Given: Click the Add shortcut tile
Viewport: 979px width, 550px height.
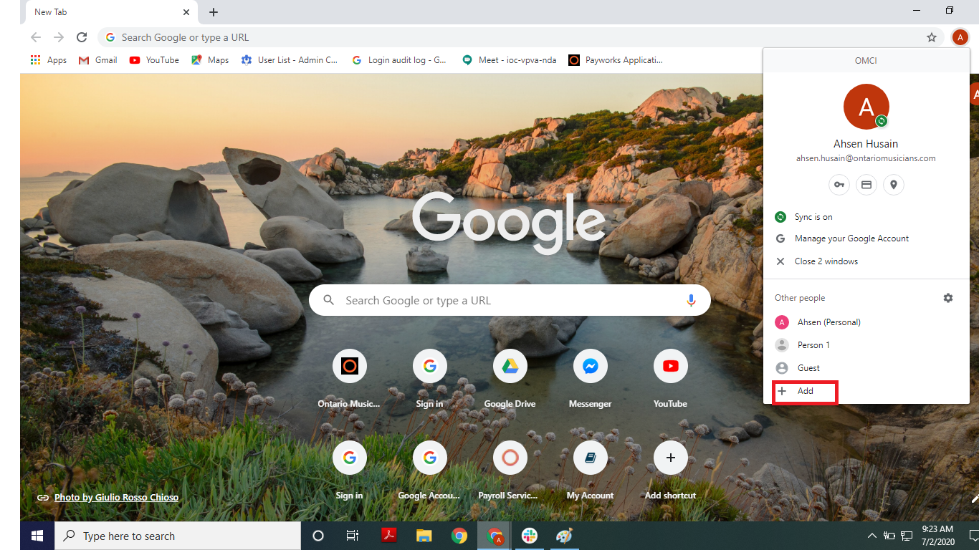Looking at the screenshot, I should (x=670, y=470).
